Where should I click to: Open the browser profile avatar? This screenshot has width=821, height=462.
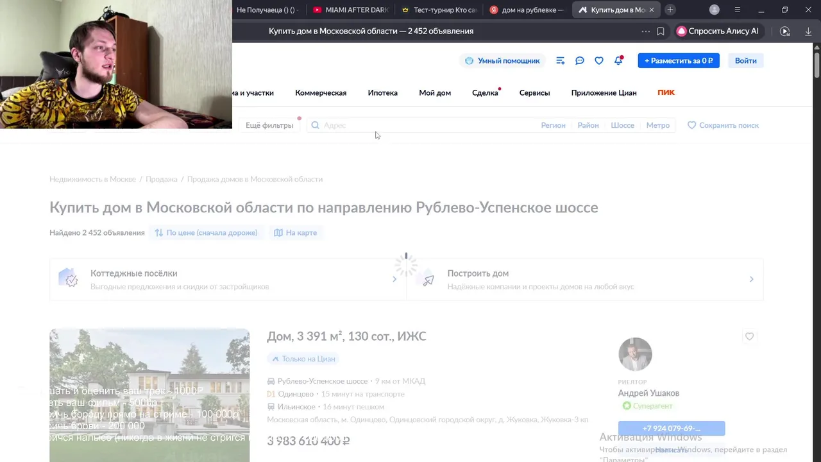tap(715, 10)
